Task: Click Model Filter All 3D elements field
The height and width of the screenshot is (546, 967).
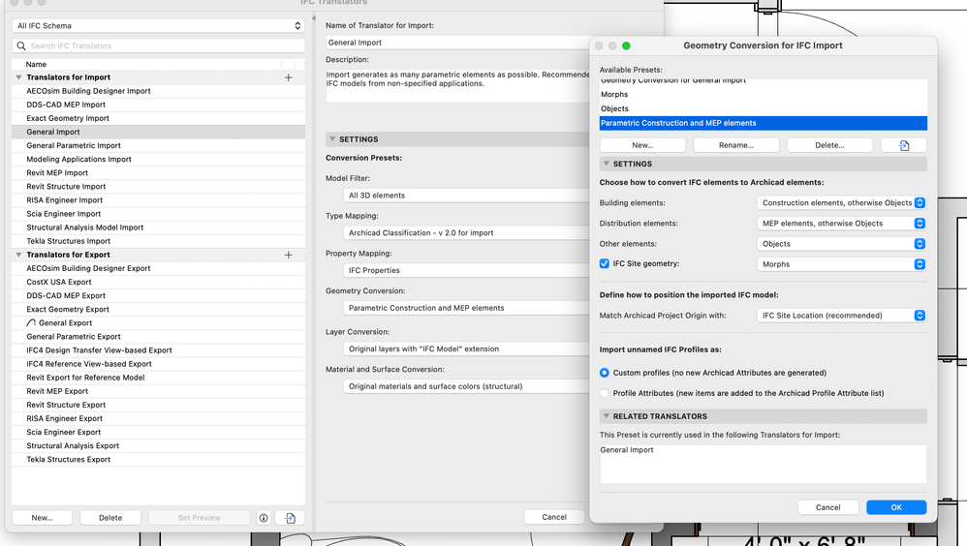Action: 466,196
